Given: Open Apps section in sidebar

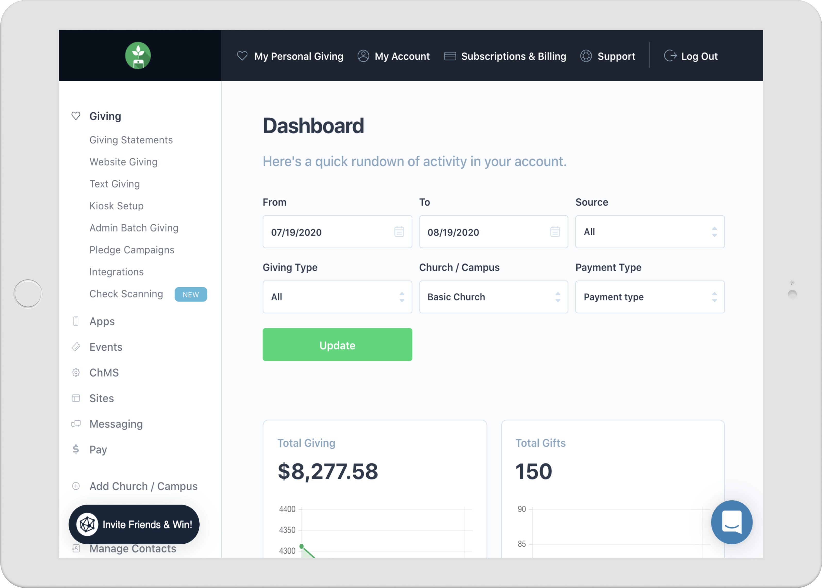Looking at the screenshot, I should [102, 321].
